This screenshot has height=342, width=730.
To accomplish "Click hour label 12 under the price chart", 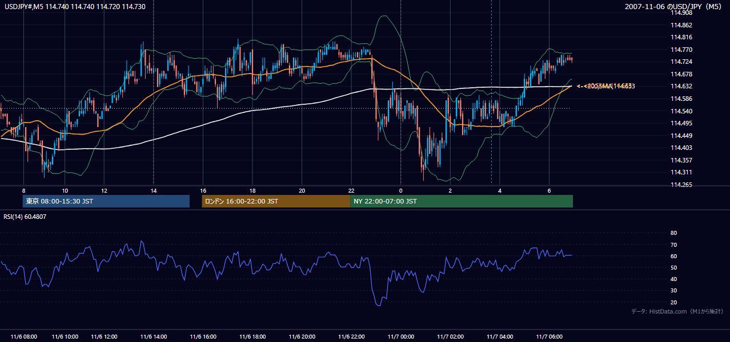I will (104, 190).
